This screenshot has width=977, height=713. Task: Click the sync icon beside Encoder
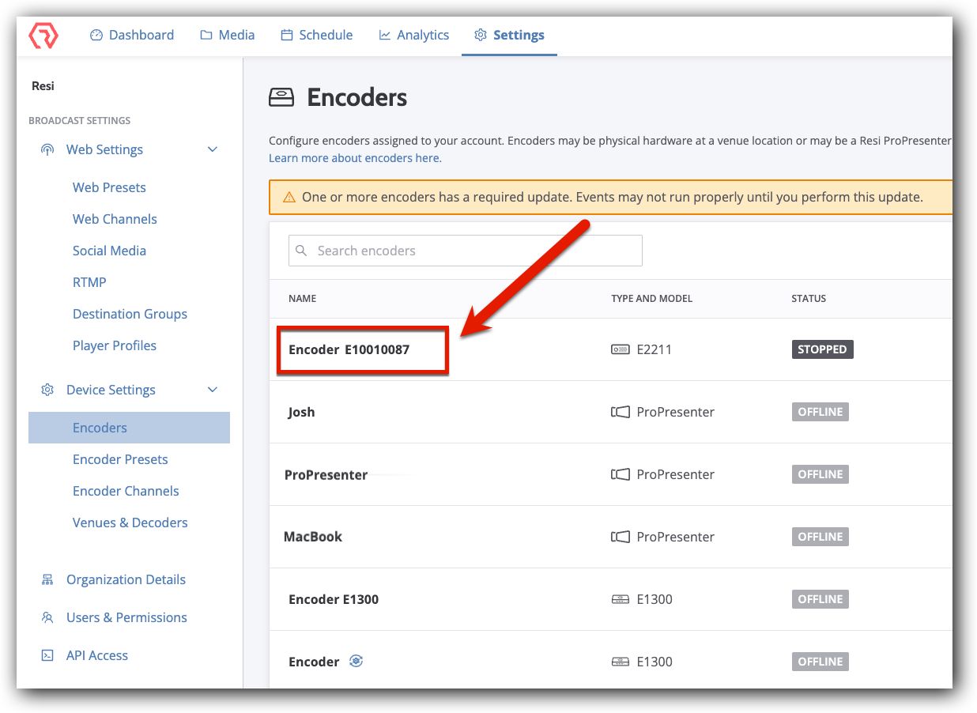click(x=356, y=662)
